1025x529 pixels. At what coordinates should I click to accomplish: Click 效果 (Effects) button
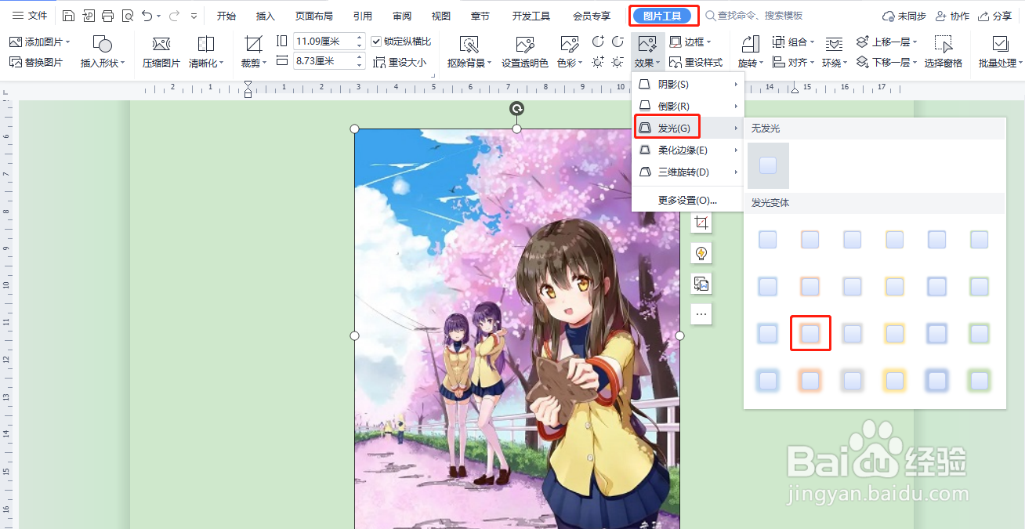click(647, 53)
